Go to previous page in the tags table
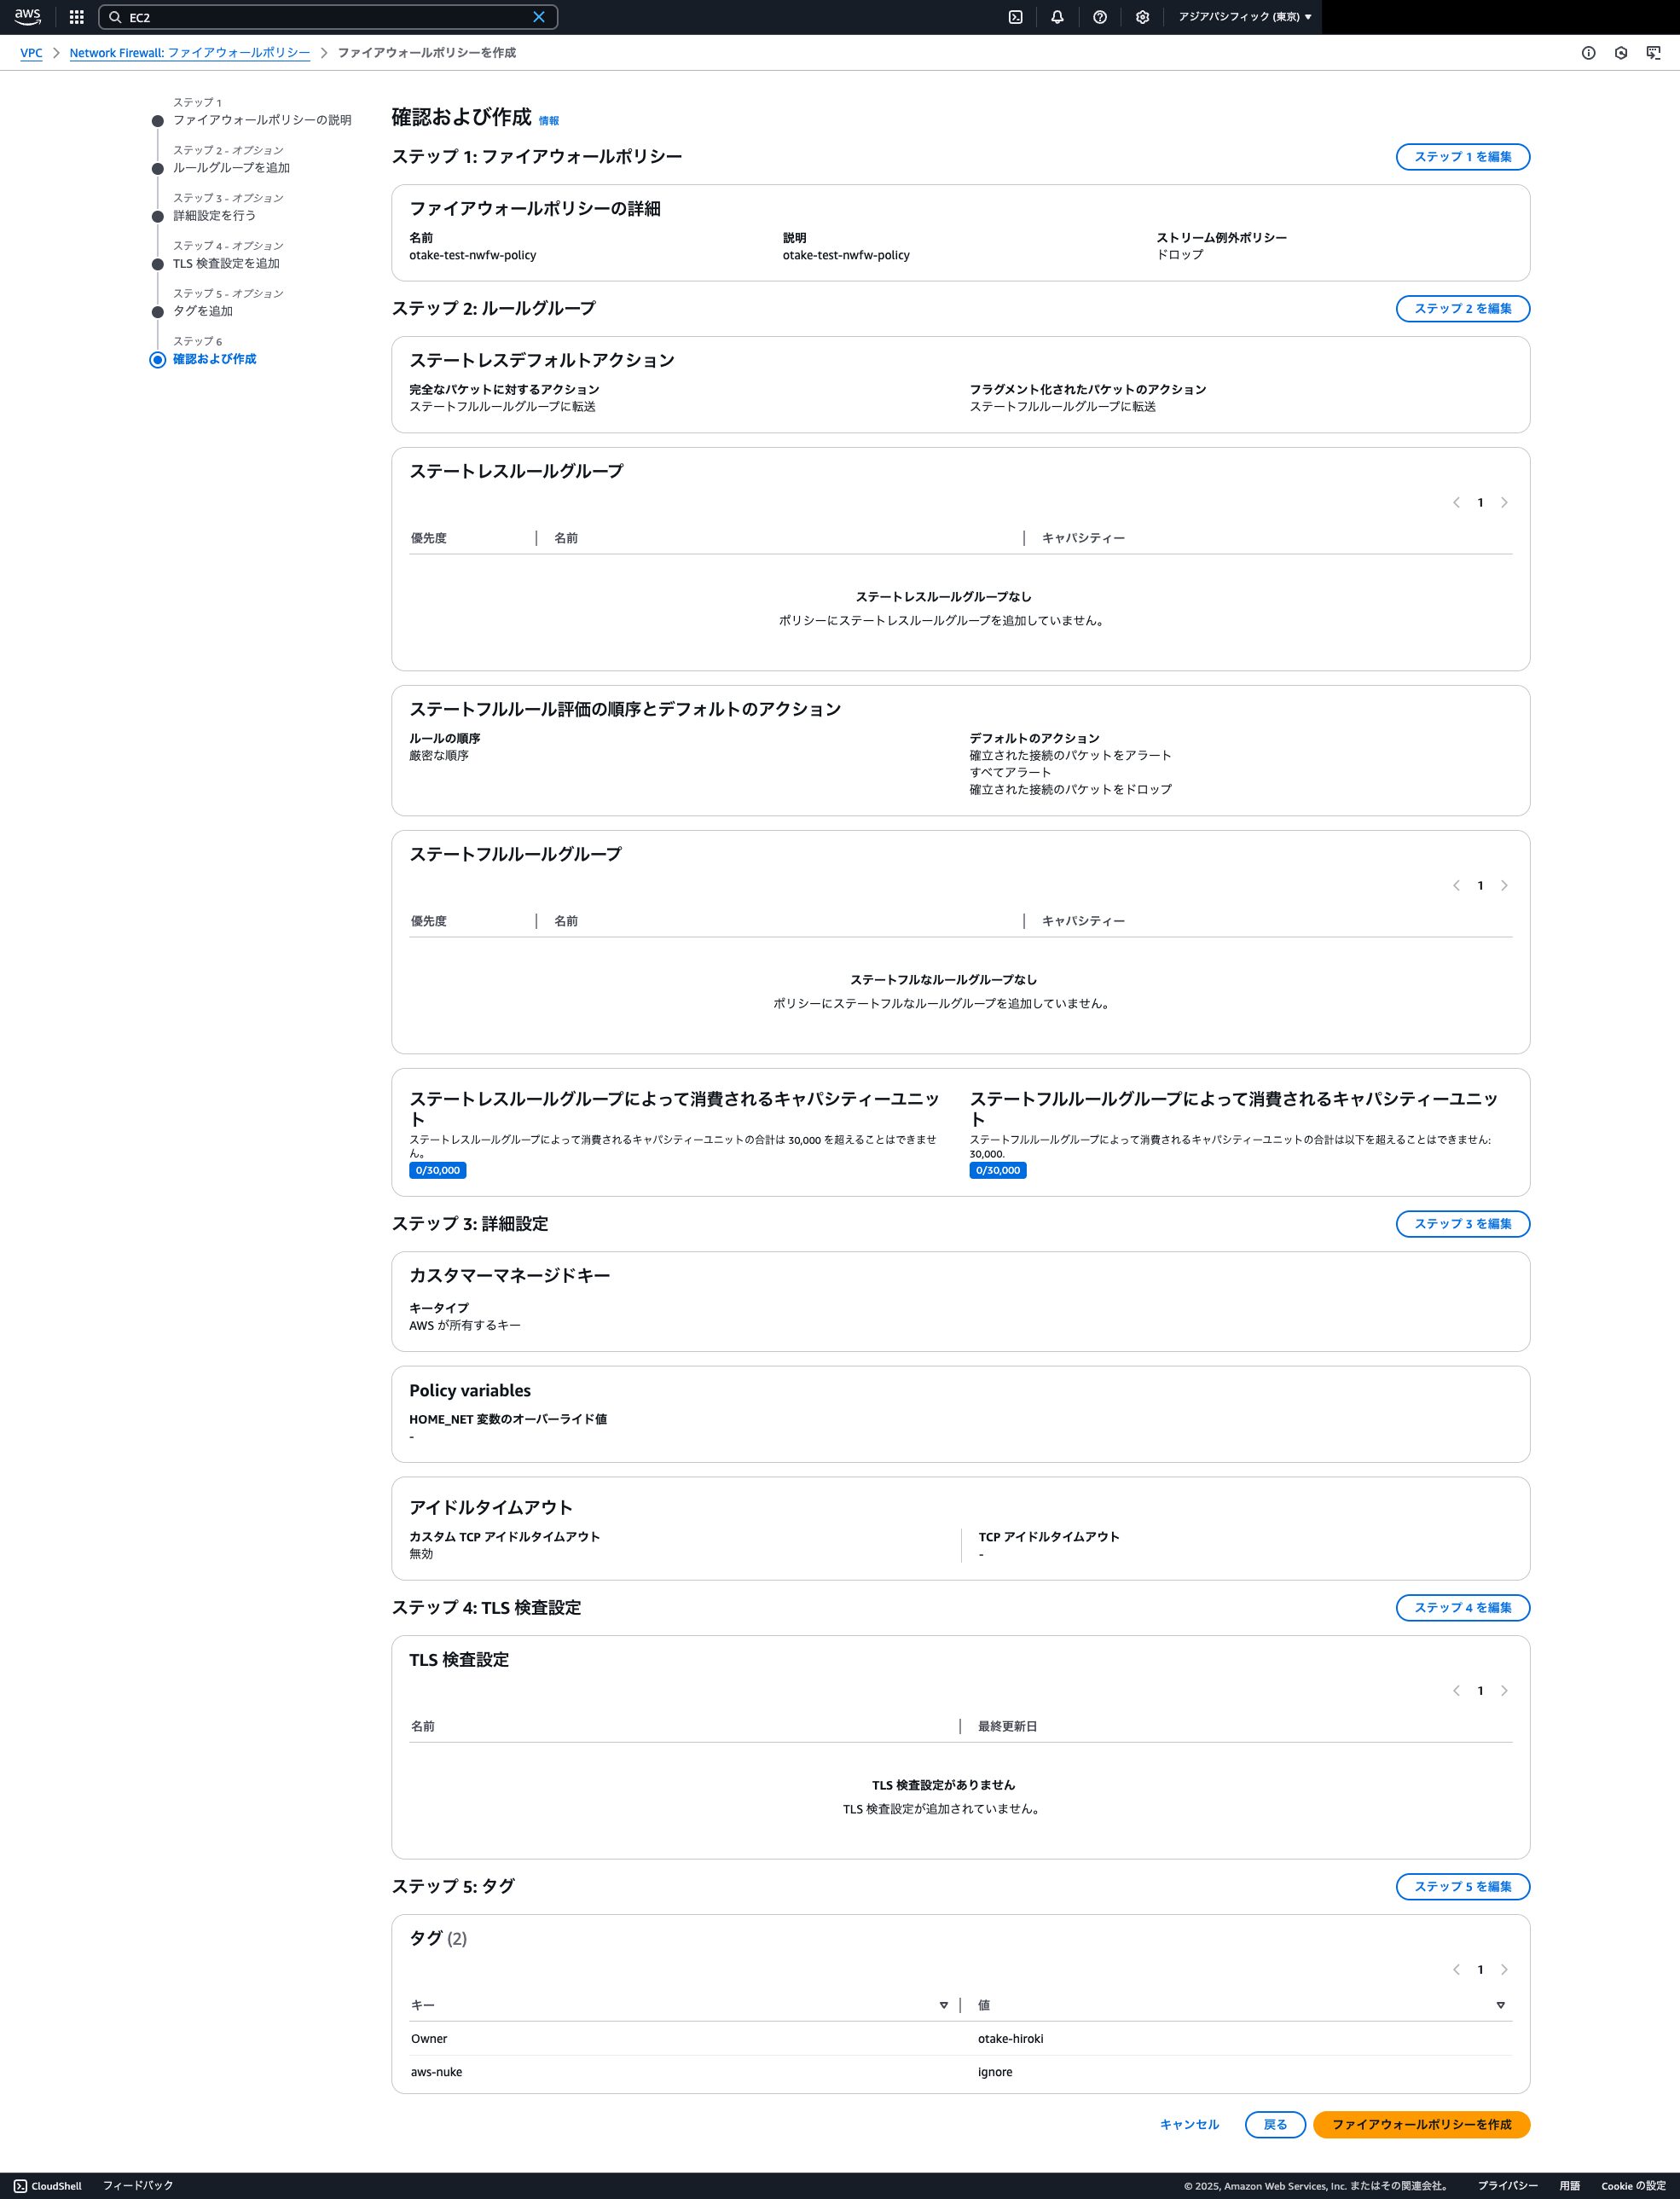 point(1456,1970)
